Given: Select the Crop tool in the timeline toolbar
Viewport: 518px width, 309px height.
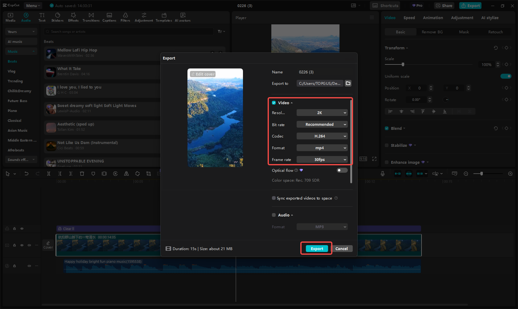Looking at the screenshot, I should pyautogui.click(x=149, y=174).
